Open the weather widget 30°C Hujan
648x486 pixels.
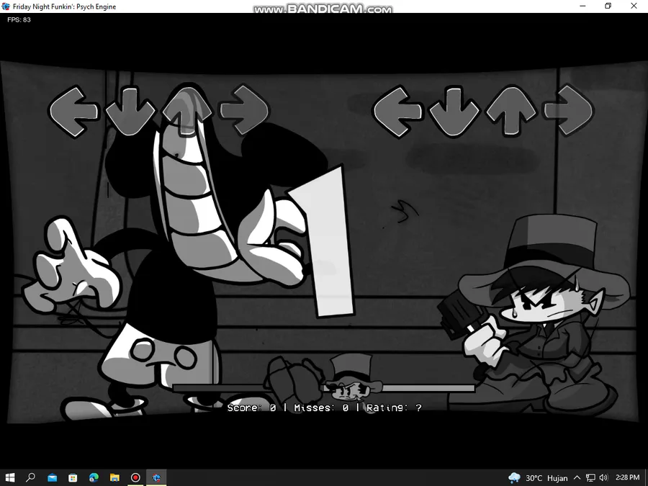pos(538,478)
